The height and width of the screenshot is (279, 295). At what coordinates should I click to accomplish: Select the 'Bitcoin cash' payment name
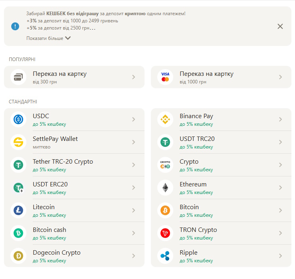click(x=49, y=230)
